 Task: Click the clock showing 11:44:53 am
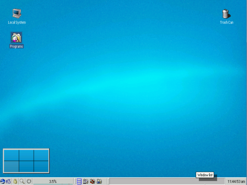[x=236, y=181]
